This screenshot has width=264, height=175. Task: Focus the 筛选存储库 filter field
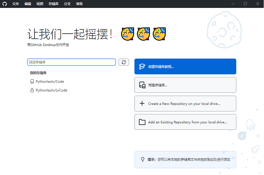(x=71, y=62)
